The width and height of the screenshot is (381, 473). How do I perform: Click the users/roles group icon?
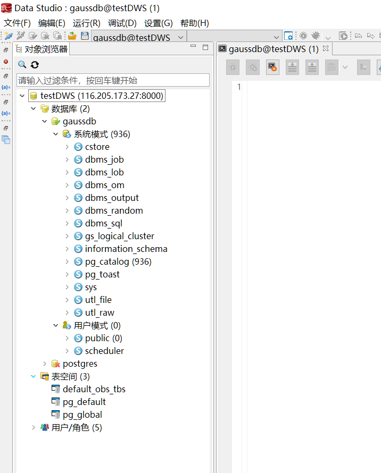(x=45, y=427)
